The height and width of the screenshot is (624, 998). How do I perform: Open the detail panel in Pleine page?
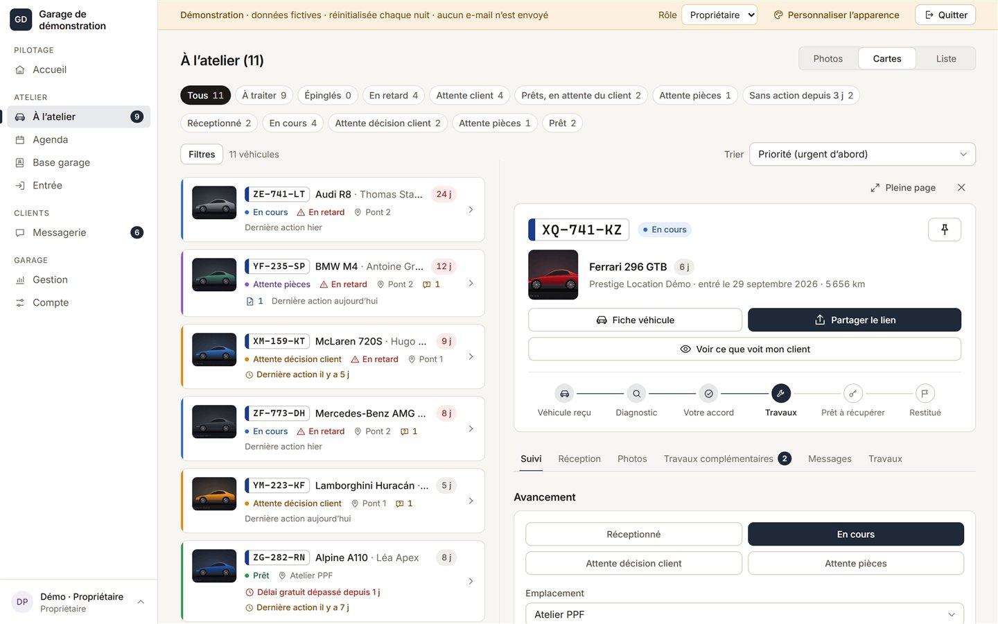click(903, 187)
